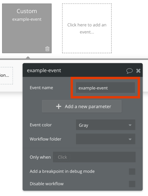Click the Only when expression field area

(94, 157)
